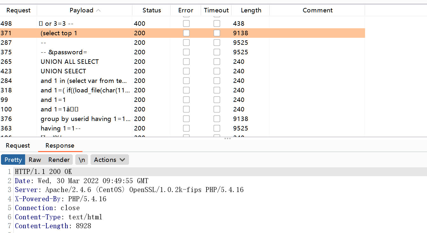This screenshot has height=233, width=427.
Task: Select the 'having 1=1--' payload row
Action: pyautogui.click(x=182, y=128)
